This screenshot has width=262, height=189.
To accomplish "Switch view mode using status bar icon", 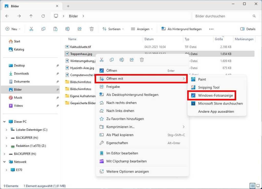I will 258,186.
